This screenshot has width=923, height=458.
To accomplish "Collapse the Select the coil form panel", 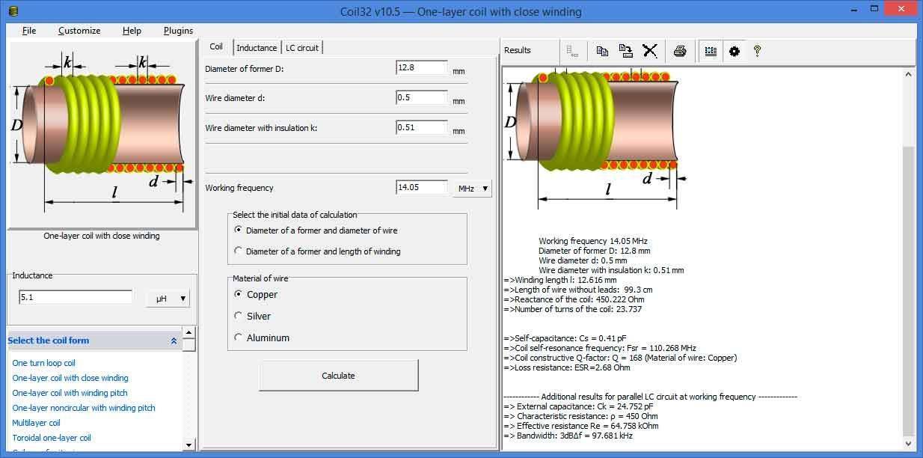I will pyautogui.click(x=174, y=341).
